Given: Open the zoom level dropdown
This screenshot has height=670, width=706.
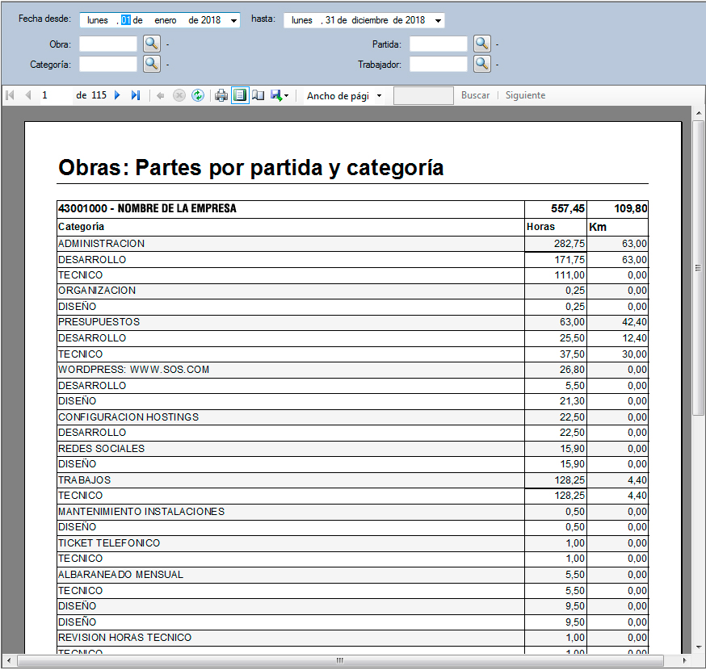Looking at the screenshot, I should [x=379, y=96].
